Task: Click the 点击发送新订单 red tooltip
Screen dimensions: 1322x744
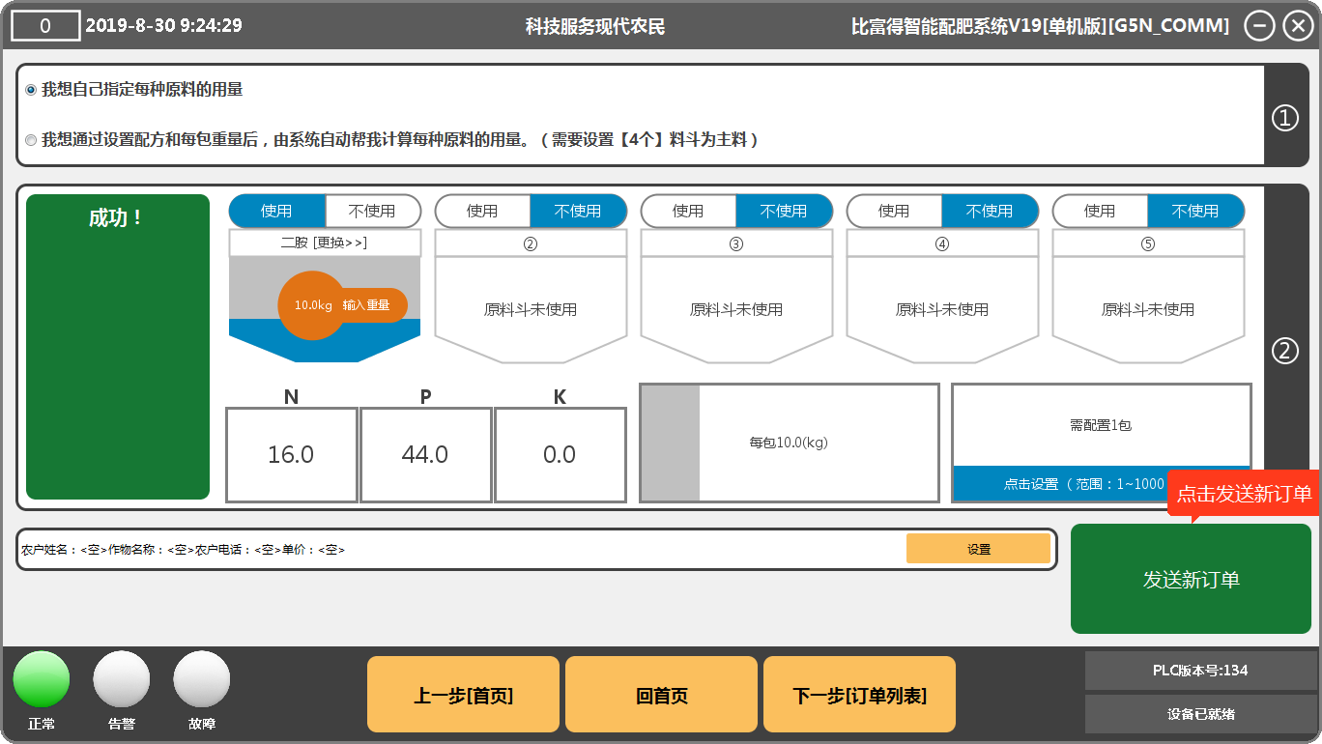Action: [1244, 494]
